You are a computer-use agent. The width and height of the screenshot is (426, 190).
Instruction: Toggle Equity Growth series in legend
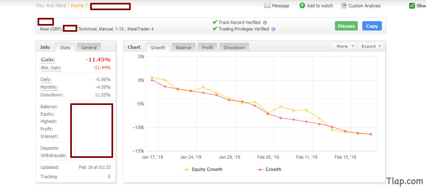click(203, 169)
